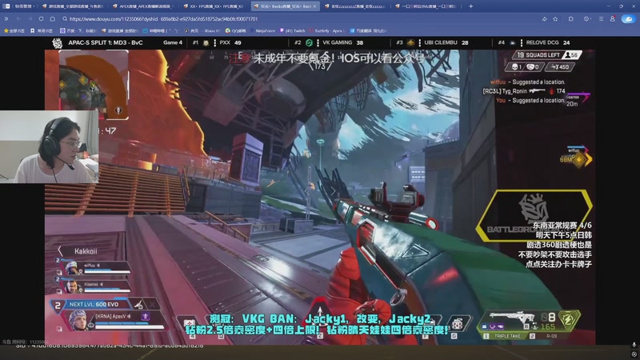The height and width of the screenshot is (360, 640).
Task: Click the Kakkoii spectated player name
Action: click(x=86, y=251)
